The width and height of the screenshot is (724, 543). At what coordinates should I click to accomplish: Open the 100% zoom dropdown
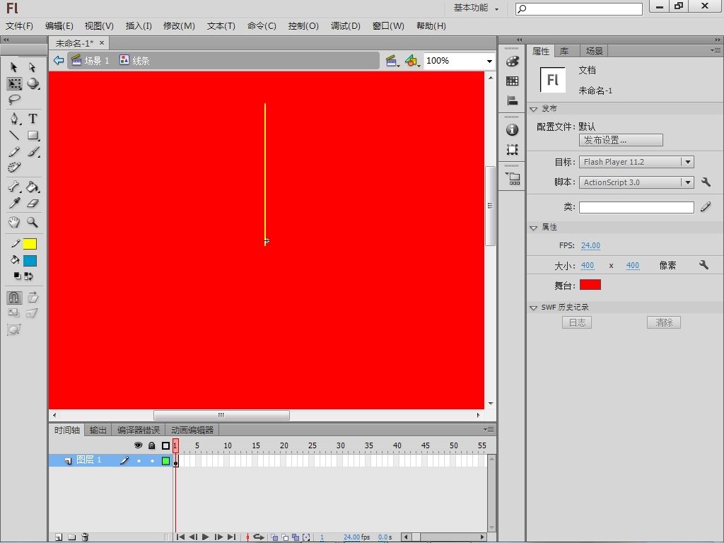coord(489,61)
